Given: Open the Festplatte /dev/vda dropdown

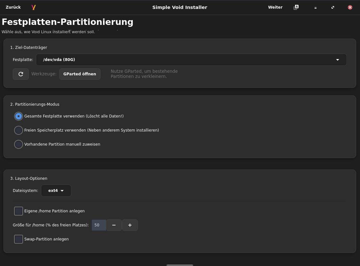Looking at the screenshot, I should click(191, 60).
